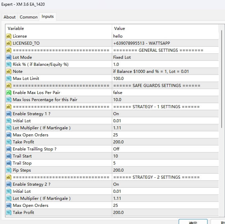The width and height of the screenshot is (225, 224).
Task: Switch to the Common tab
Action: 29,17
